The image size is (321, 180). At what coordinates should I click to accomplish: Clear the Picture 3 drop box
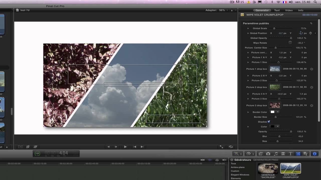[x=312, y=105]
